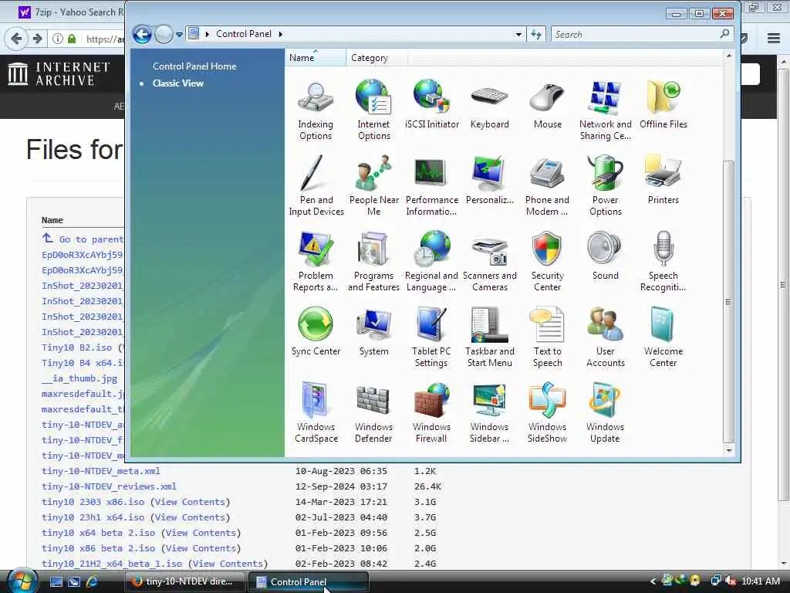Open Speech Recognition icon
This screenshot has width=790, height=593.
click(x=663, y=261)
